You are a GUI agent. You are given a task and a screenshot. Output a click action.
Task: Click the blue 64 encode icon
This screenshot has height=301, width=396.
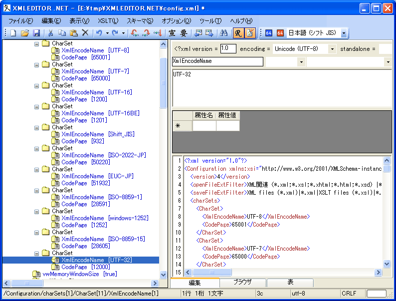pos(269,33)
